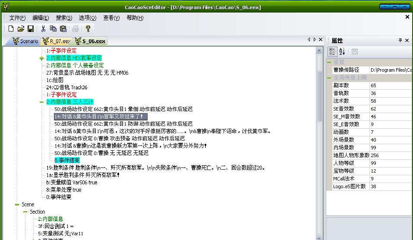Viewport: 413px width, 240px height.
Task: Click the Logo.e5图片数 value 38
Action: (x=391, y=186)
